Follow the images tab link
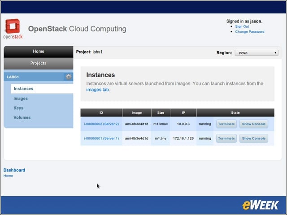This screenshot has height=215, width=287. (x=98, y=90)
